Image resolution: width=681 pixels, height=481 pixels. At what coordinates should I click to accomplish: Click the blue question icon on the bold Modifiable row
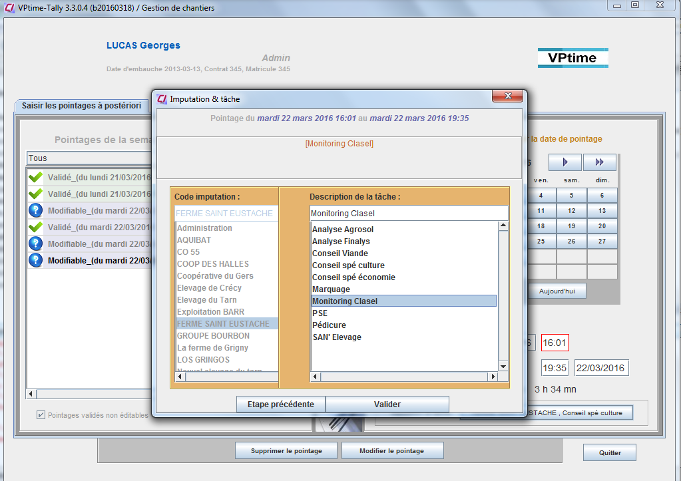(35, 260)
